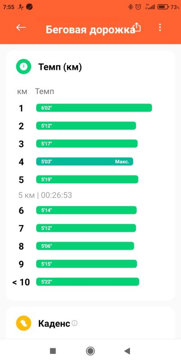The height and width of the screenshot is (363, 181).
Task: Tap the 5 км | 00:26:53 split label
Action: pos(45,196)
